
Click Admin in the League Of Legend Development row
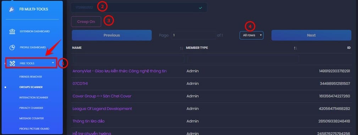coord(192,108)
